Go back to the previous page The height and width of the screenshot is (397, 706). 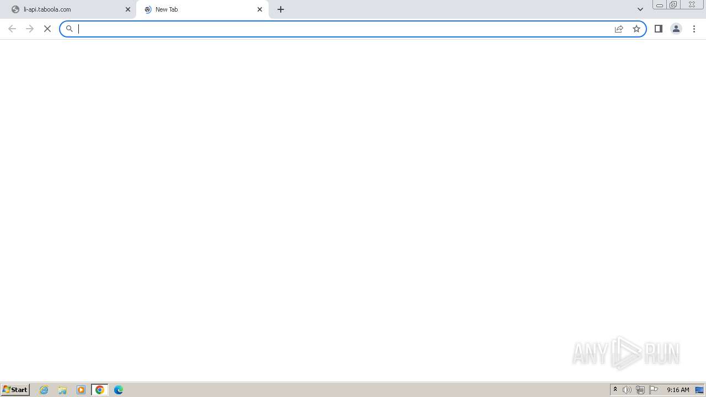pyautogui.click(x=12, y=29)
